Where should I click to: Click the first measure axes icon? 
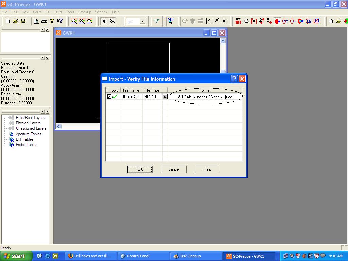tap(208, 21)
